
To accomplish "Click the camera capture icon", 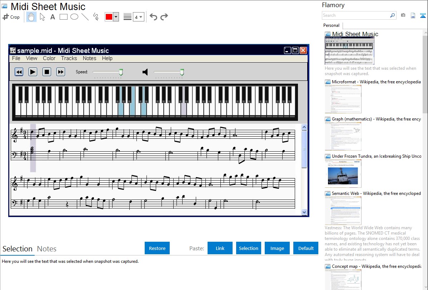I will pyautogui.click(x=403, y=15).
